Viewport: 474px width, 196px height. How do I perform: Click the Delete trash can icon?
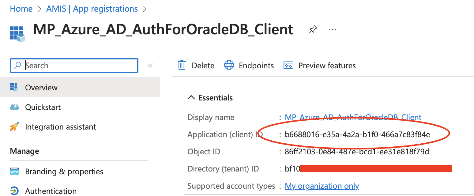182,65
